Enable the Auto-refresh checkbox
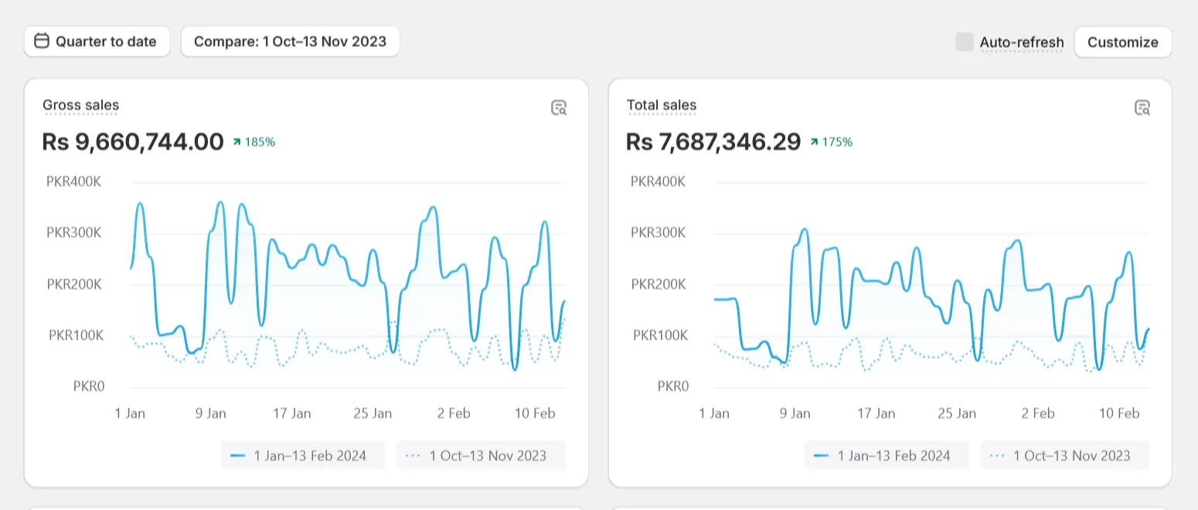This screenshot has width=1198, height=510. click(964, 42)
